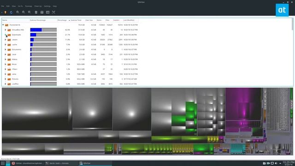Open the Treemap menu

tap(29, 6)
